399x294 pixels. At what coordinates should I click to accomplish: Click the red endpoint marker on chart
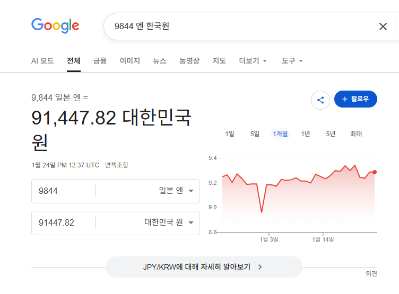(375, 172)
